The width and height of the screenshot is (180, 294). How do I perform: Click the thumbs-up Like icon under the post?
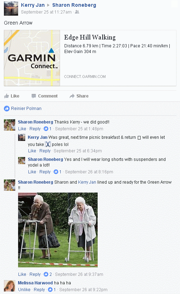[x=6, y=96]
